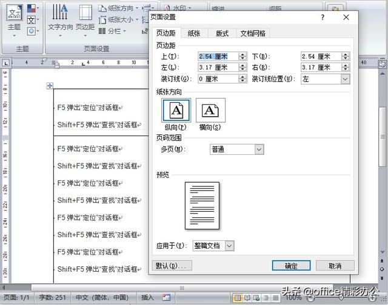Switch to Web Layout view
Viewport: 388px width, 305px height.
point(256,298)
